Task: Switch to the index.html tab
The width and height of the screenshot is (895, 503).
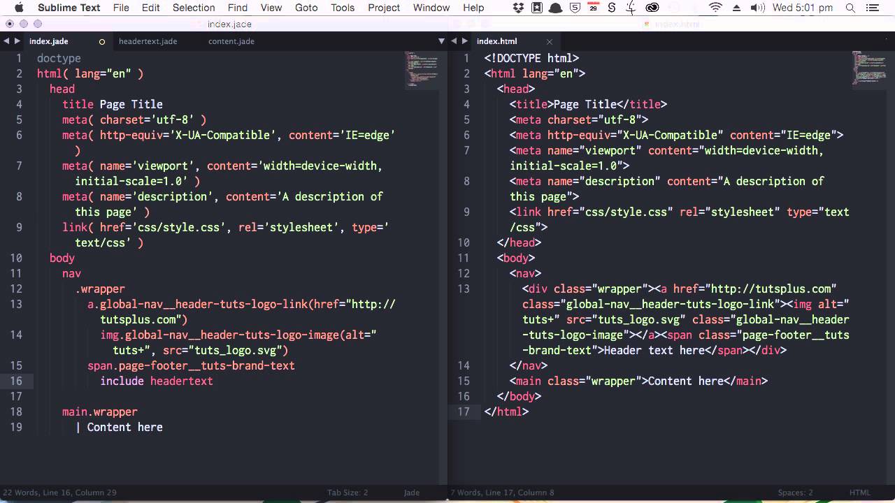Action: tap(496, 41)
